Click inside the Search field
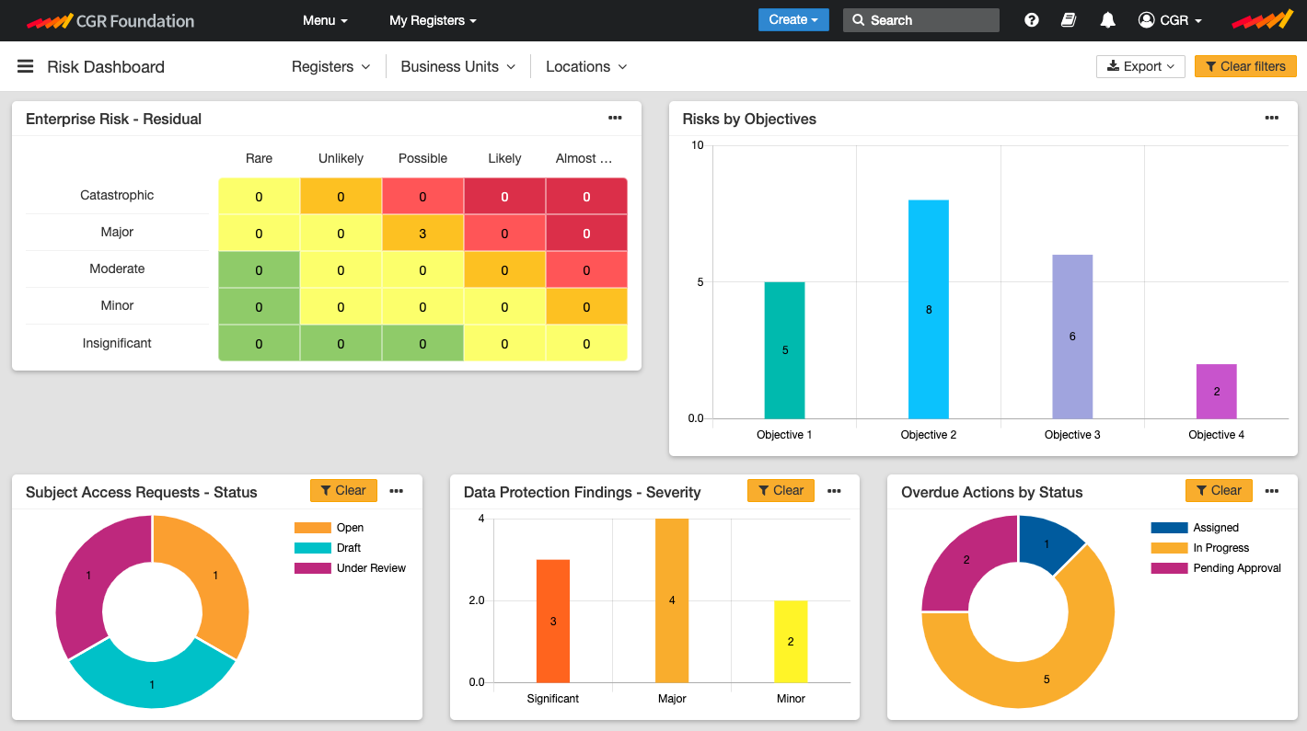This screenshot has width=1307, height=731. [x=920, y=19]
